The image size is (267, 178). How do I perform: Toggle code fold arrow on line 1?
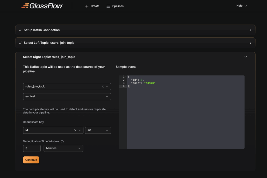point(126,77)
